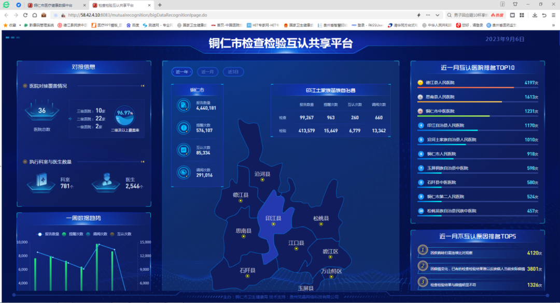Collapse the 执行科室与医生数量 section arrows
The height and width of the screenshot is (303, 560).
point(142,162)
